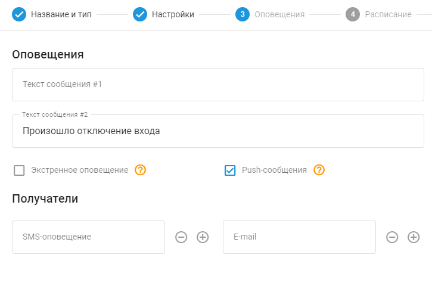The image size is (432, 292).
Task: Open help icon next to Экстренное оповещение
Action: (140, 170)
